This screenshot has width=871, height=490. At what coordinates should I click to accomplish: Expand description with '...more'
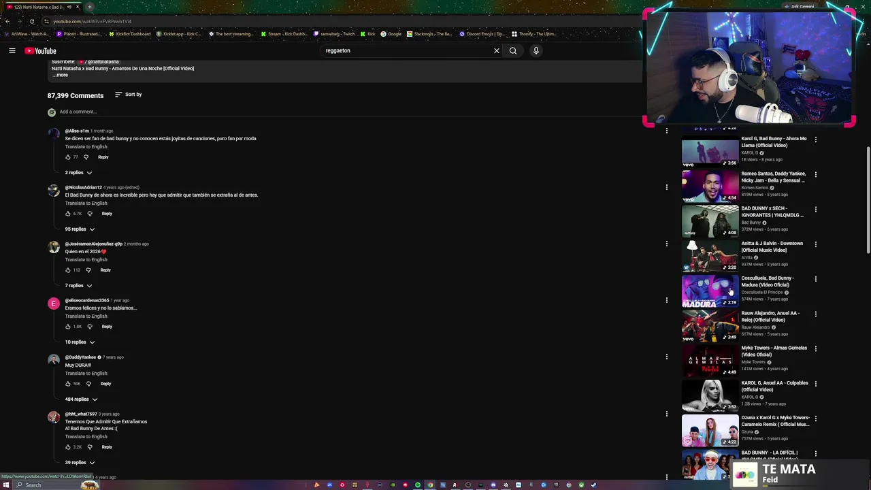(60, 75)
